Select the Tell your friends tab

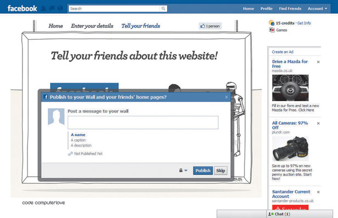(x=141, y=26)
